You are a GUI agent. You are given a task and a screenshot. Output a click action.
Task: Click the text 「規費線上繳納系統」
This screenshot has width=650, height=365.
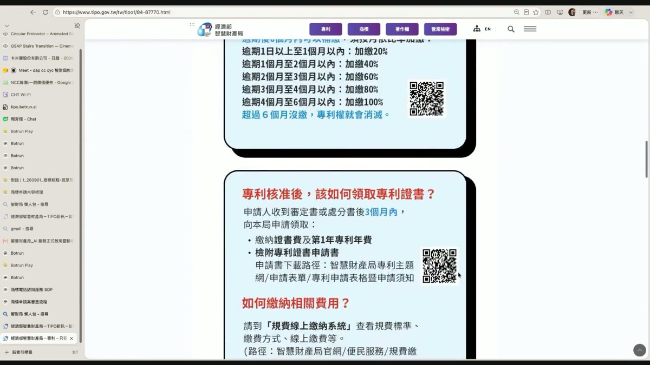tap(309, 326)
